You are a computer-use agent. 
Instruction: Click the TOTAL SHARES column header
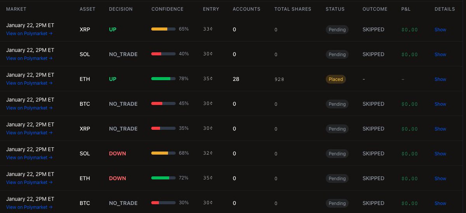(293, 9)
